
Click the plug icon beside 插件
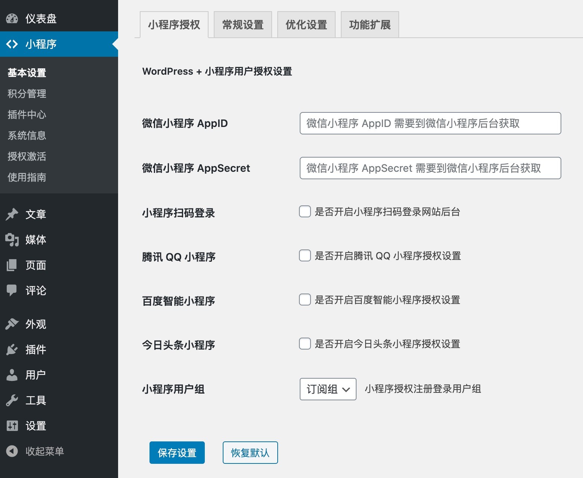pos(12,349)
